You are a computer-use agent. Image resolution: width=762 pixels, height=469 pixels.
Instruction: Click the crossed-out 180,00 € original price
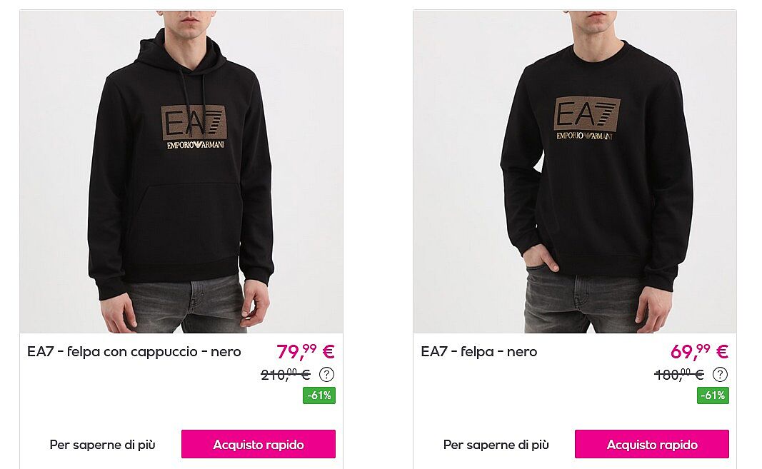point(679,375)
